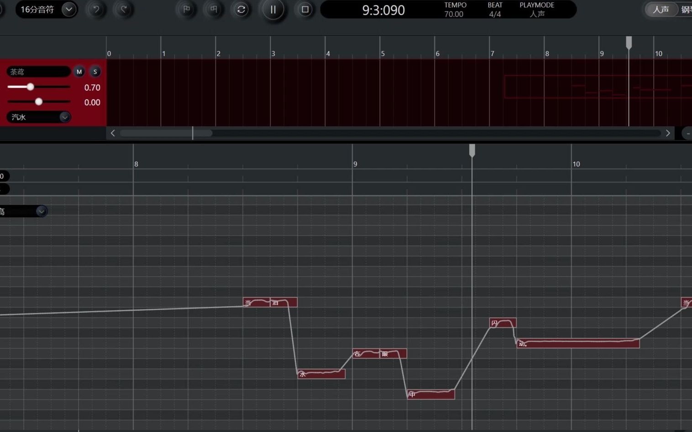Click the volume value 0.70
This screenshot has height=432, width=692.
pyautogui.click(x=92, y=87)
